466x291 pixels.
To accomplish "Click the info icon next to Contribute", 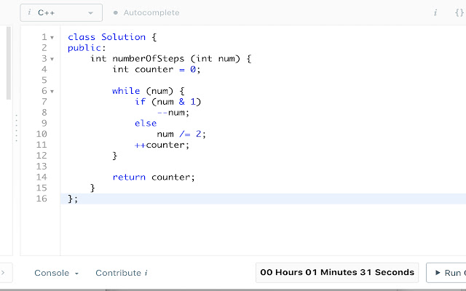I will [146, 273].
